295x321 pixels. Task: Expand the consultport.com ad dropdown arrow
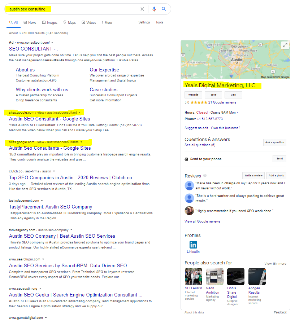point(52,42)
